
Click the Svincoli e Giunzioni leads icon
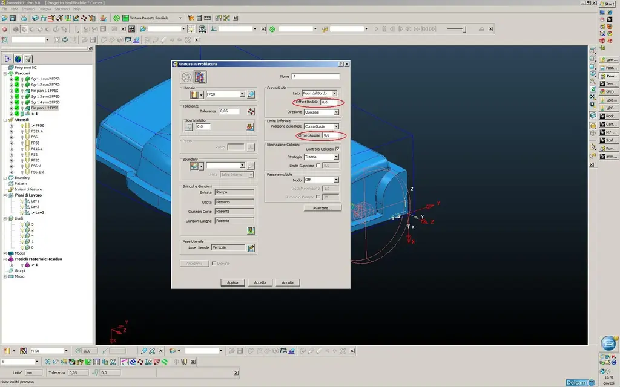(x=251, y=230)
